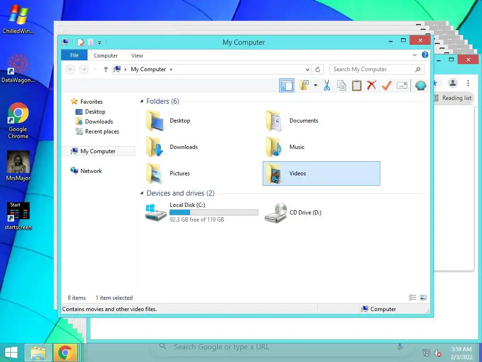
Task: Open the Computer ribbon tab
Action: [106, 56]
